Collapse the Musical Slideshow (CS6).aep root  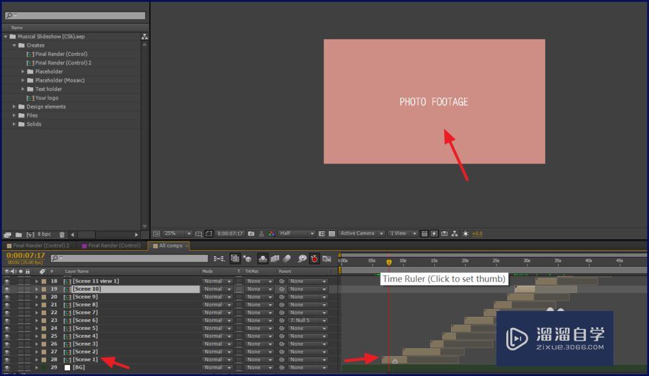[5, 36]
